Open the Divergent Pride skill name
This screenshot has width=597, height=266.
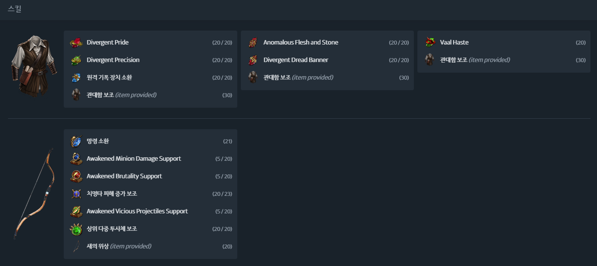pyautogui.click(x=108, y=43)
